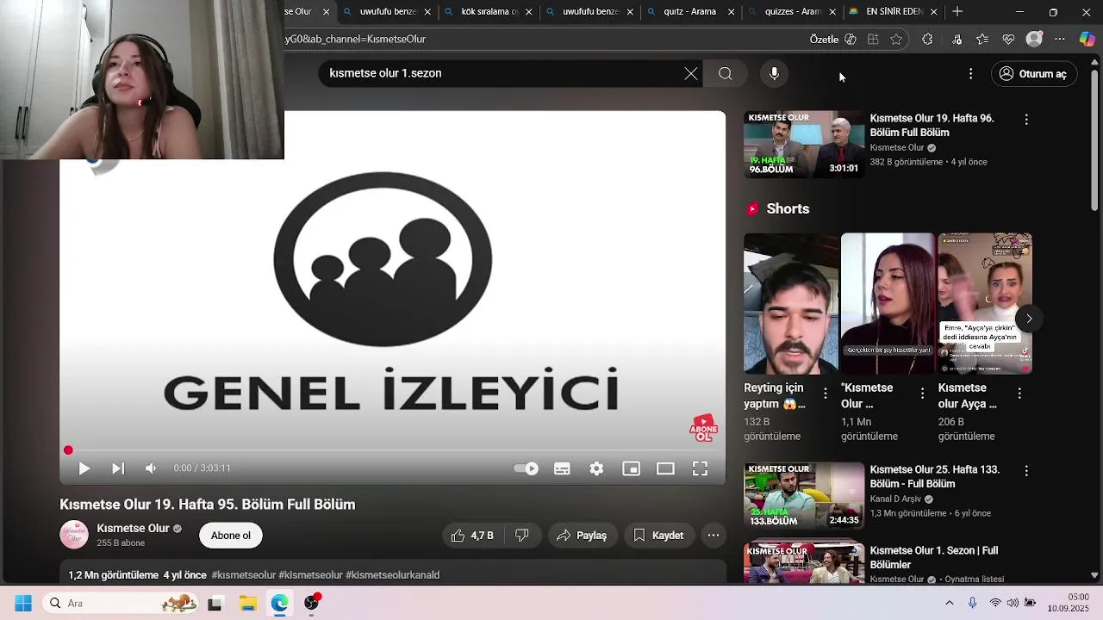Open more actions menu beside Kaydet
Viewport: 1103px width, 620px height.
click(x=714, y=536)
